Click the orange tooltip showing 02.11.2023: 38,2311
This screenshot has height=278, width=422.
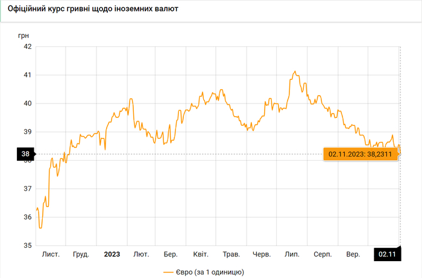[360, 154]
